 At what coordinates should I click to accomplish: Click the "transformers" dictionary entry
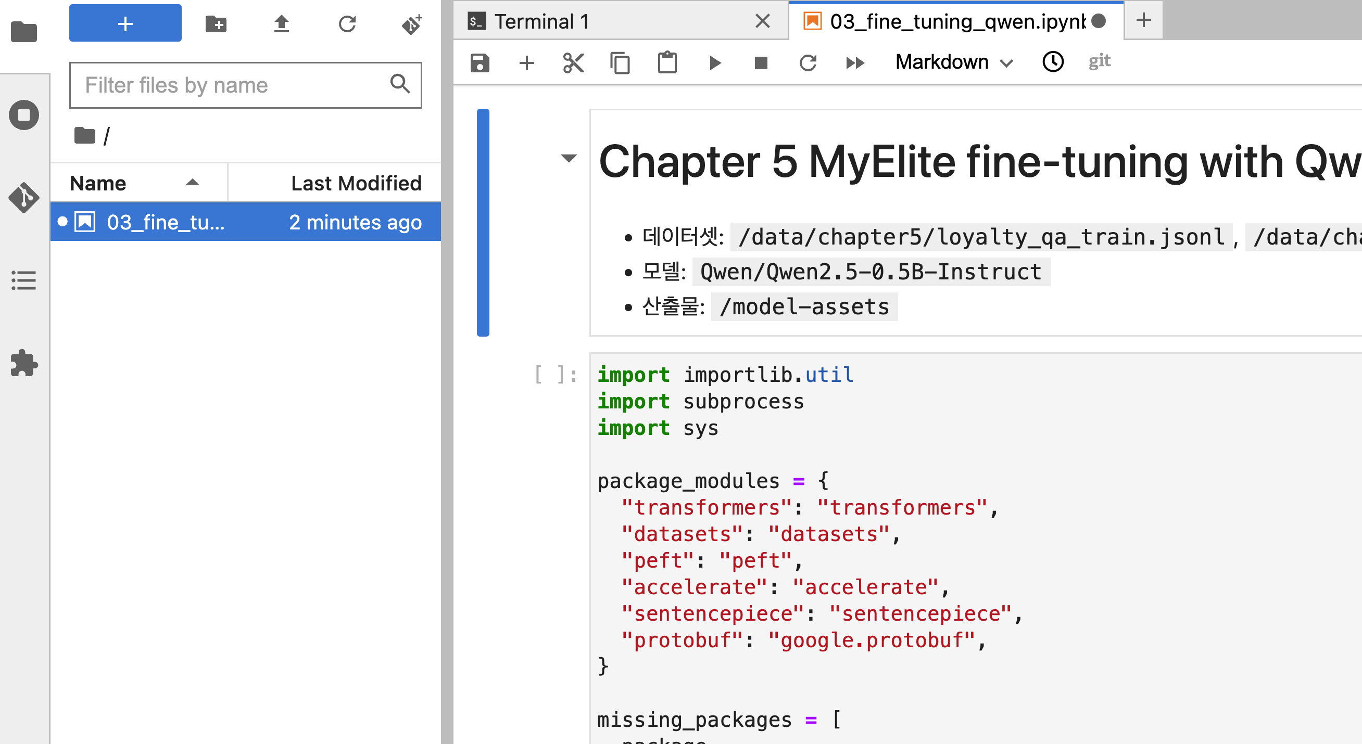point(810,507)
